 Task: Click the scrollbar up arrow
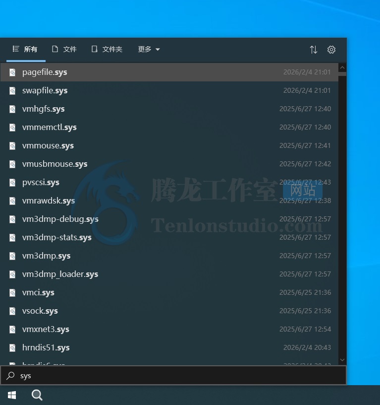click(x=342, y=67)
